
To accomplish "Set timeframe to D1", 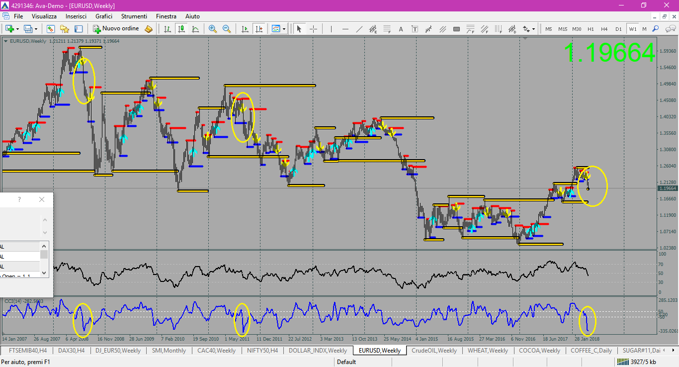I will coord(618,29).
